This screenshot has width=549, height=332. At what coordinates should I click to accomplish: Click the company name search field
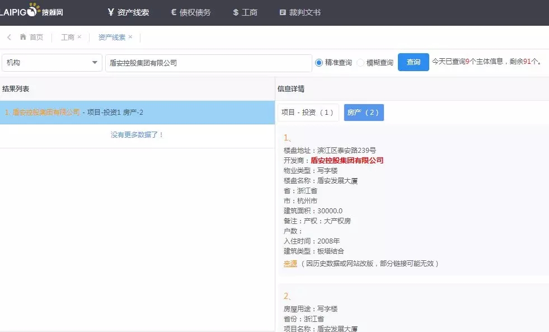pos(209,63)
